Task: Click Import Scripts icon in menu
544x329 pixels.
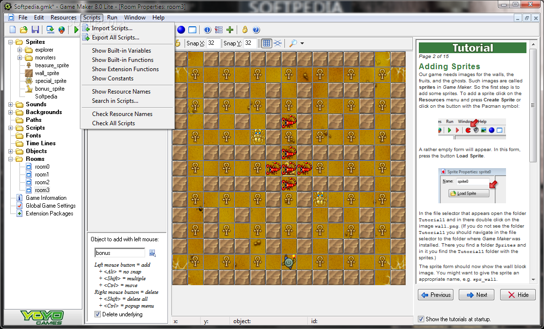Action: (86, 28)
